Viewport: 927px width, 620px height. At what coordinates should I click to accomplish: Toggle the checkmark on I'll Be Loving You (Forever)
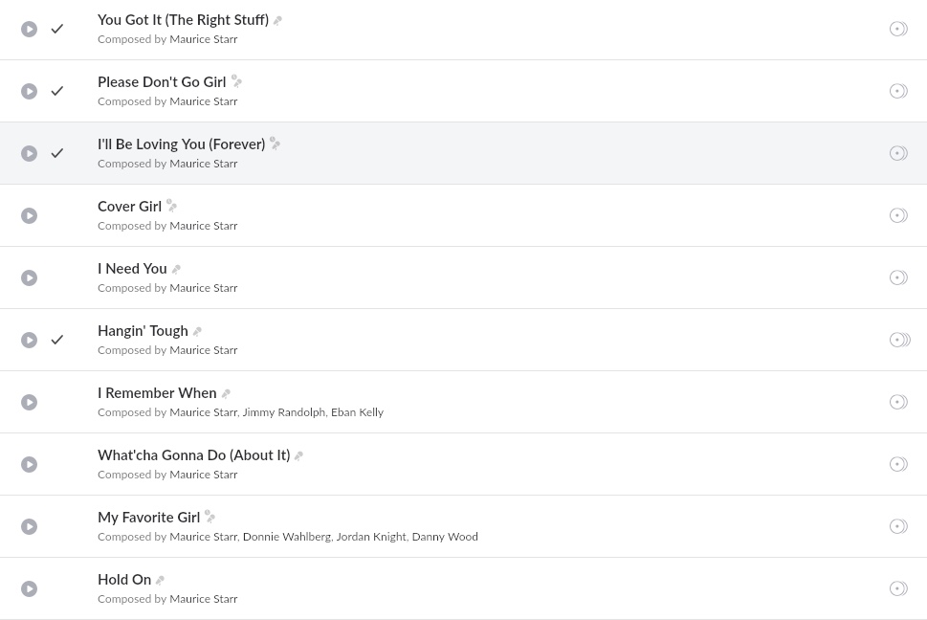(x=56, y=153)
